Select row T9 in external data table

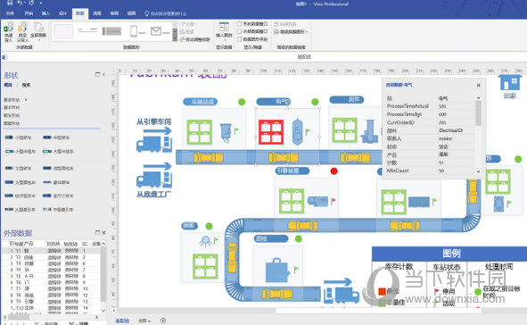tap(52, 302)
